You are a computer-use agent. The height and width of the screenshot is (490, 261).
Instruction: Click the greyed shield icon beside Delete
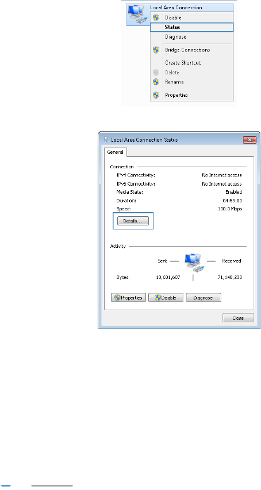coord(156,73)
